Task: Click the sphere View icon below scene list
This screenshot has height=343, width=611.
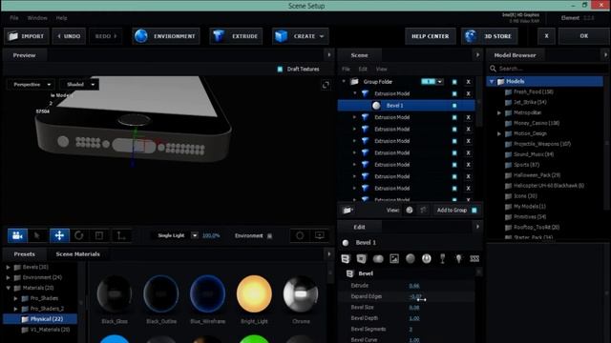Action: (x=410, y=210)
